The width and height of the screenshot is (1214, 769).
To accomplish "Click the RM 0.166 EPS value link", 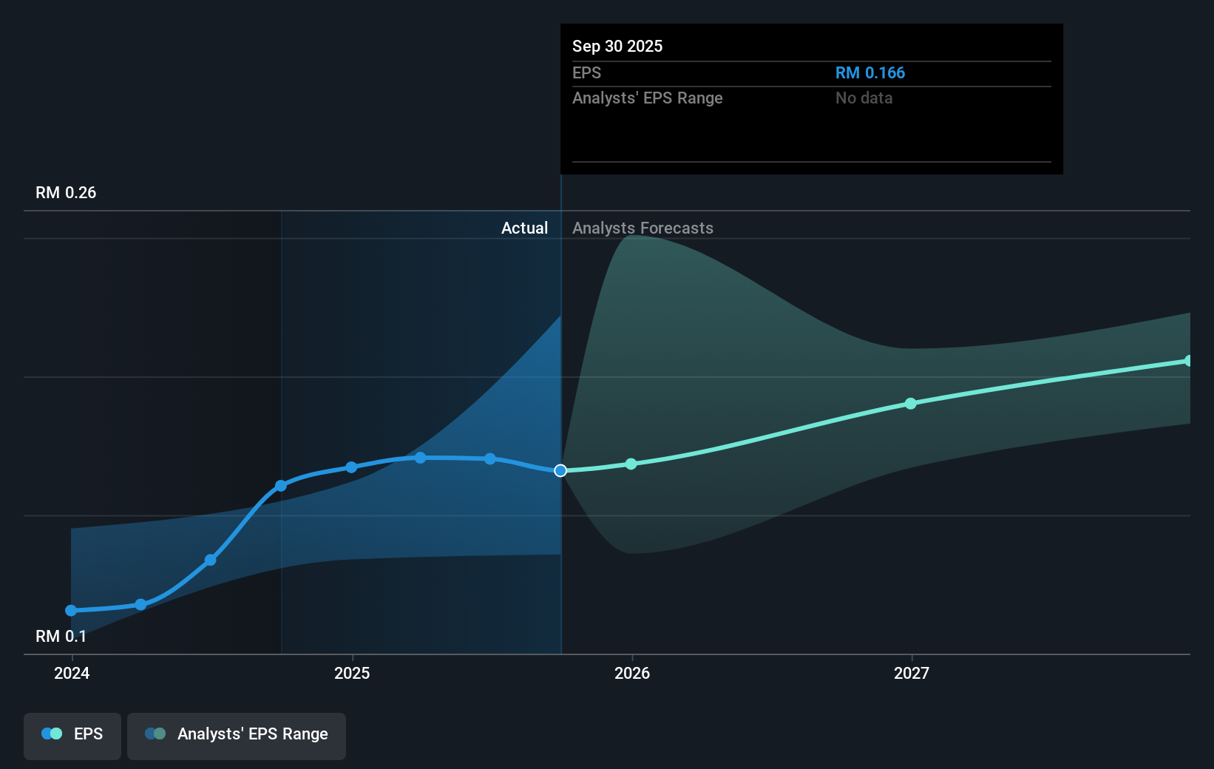I will 869,72.
